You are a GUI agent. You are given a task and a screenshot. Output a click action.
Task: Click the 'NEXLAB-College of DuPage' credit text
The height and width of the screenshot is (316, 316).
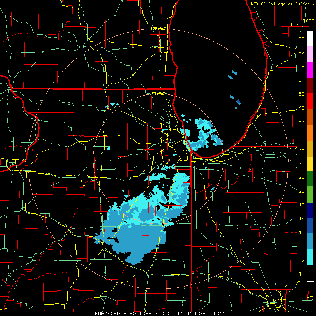(280, 4)
